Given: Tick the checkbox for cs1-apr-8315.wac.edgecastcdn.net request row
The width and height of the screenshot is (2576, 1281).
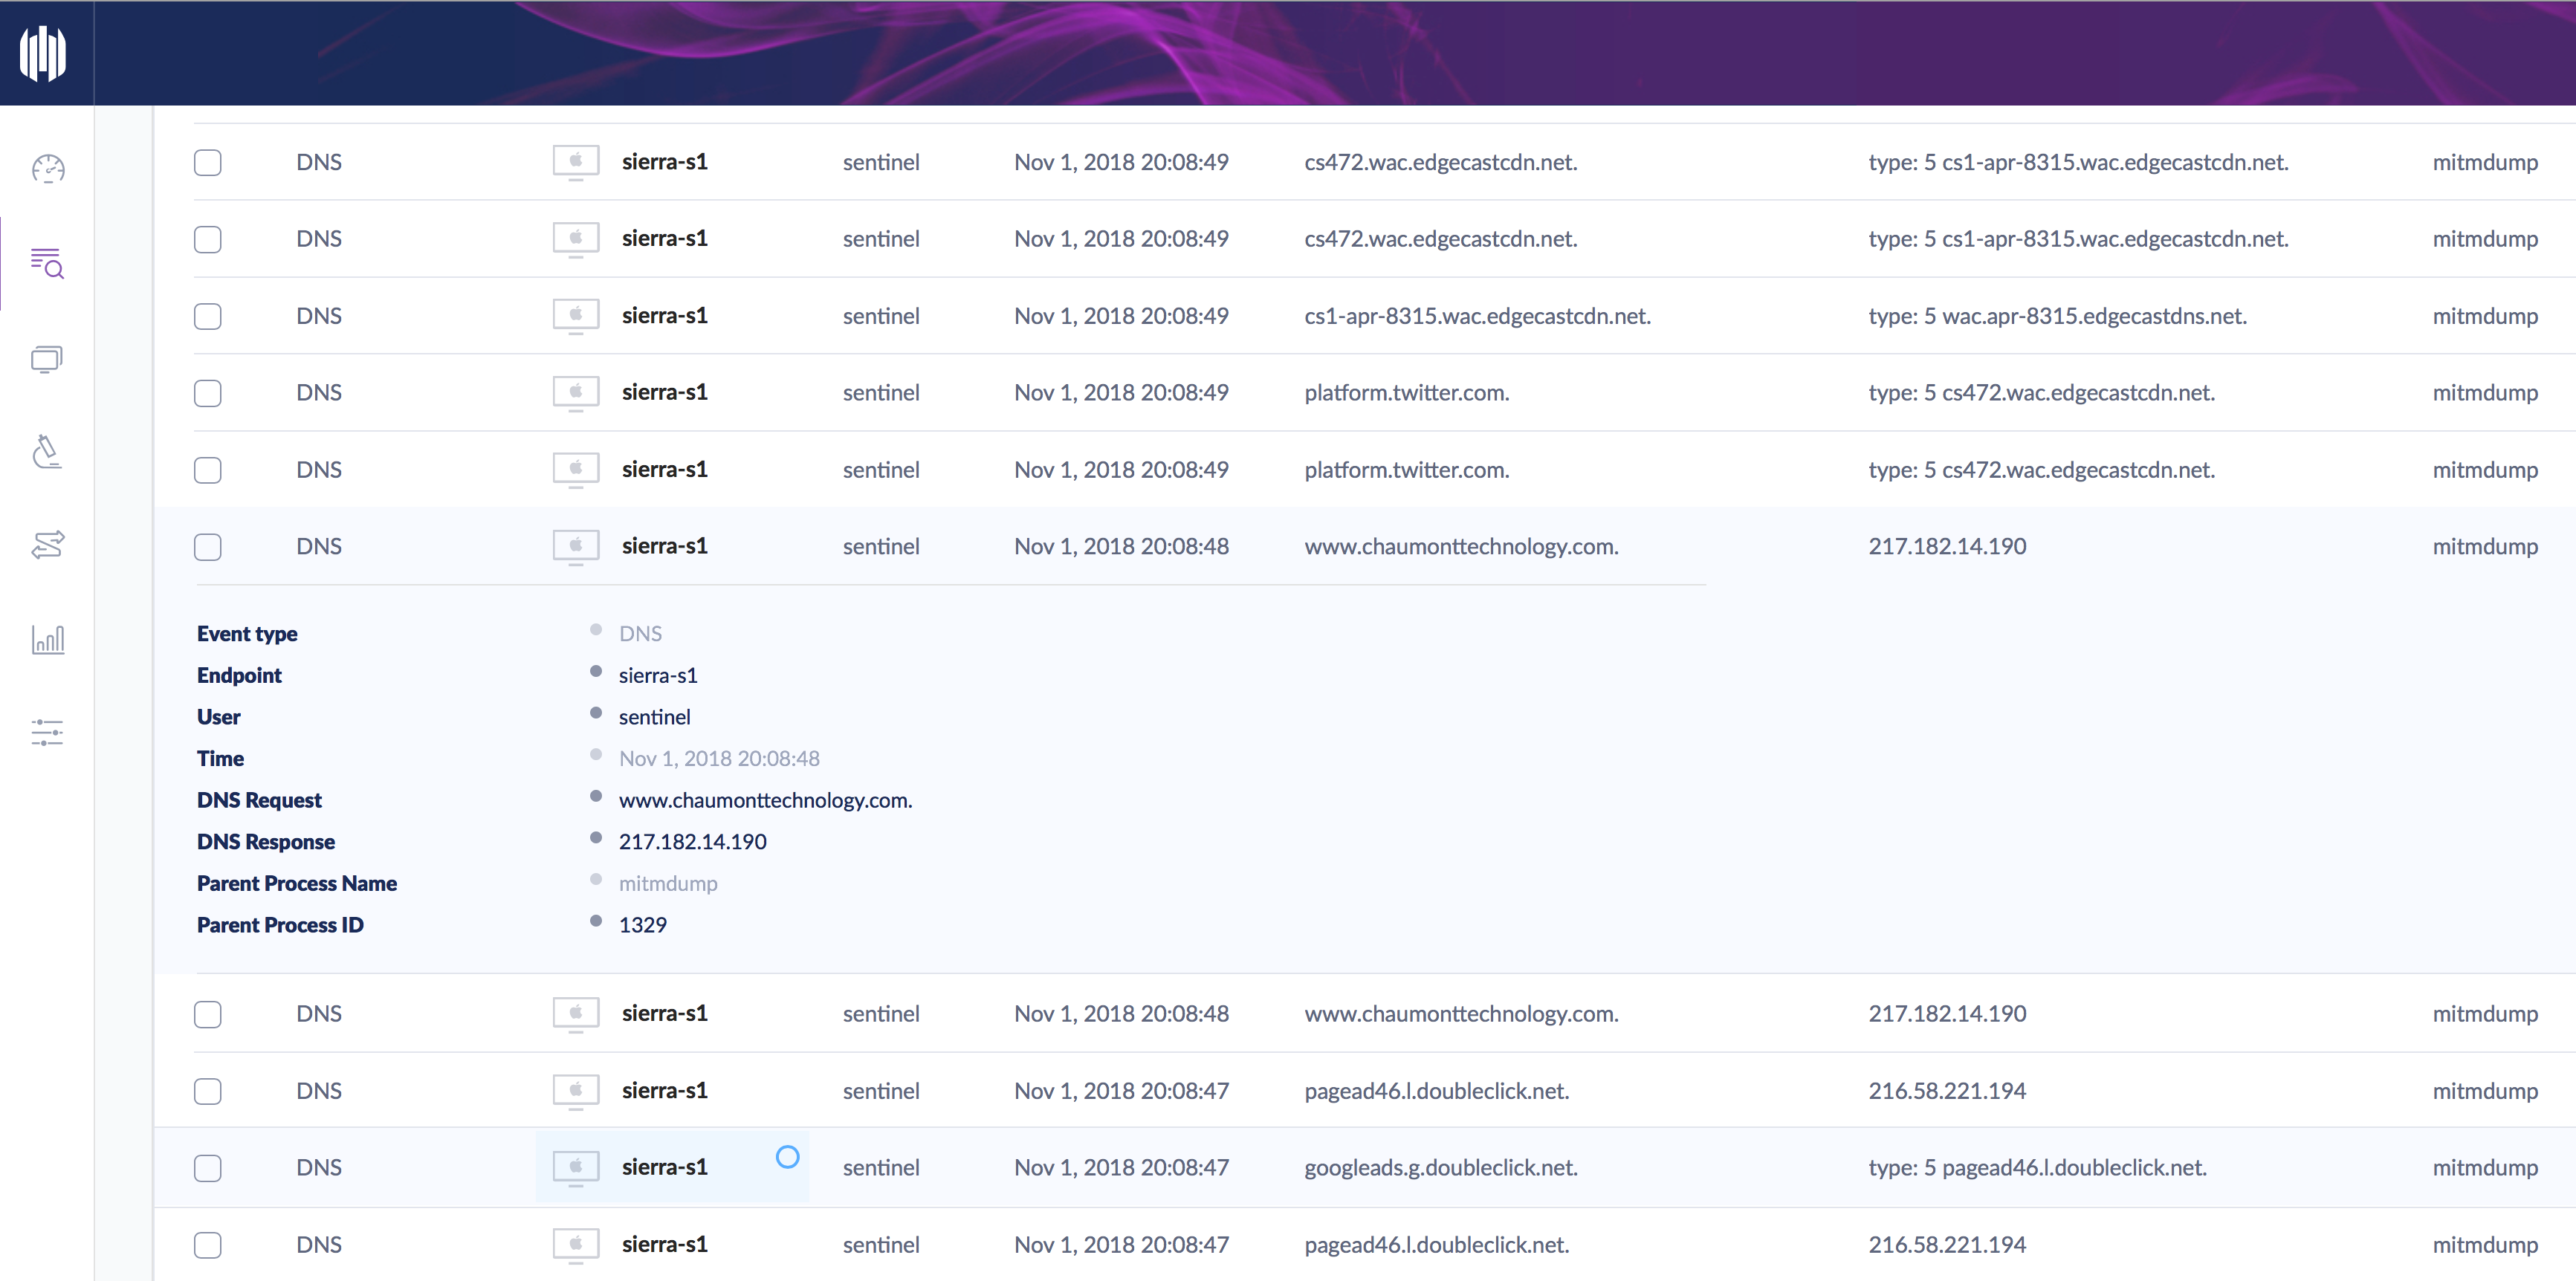Looking at the screenshot, I should [x=208, y=316].
